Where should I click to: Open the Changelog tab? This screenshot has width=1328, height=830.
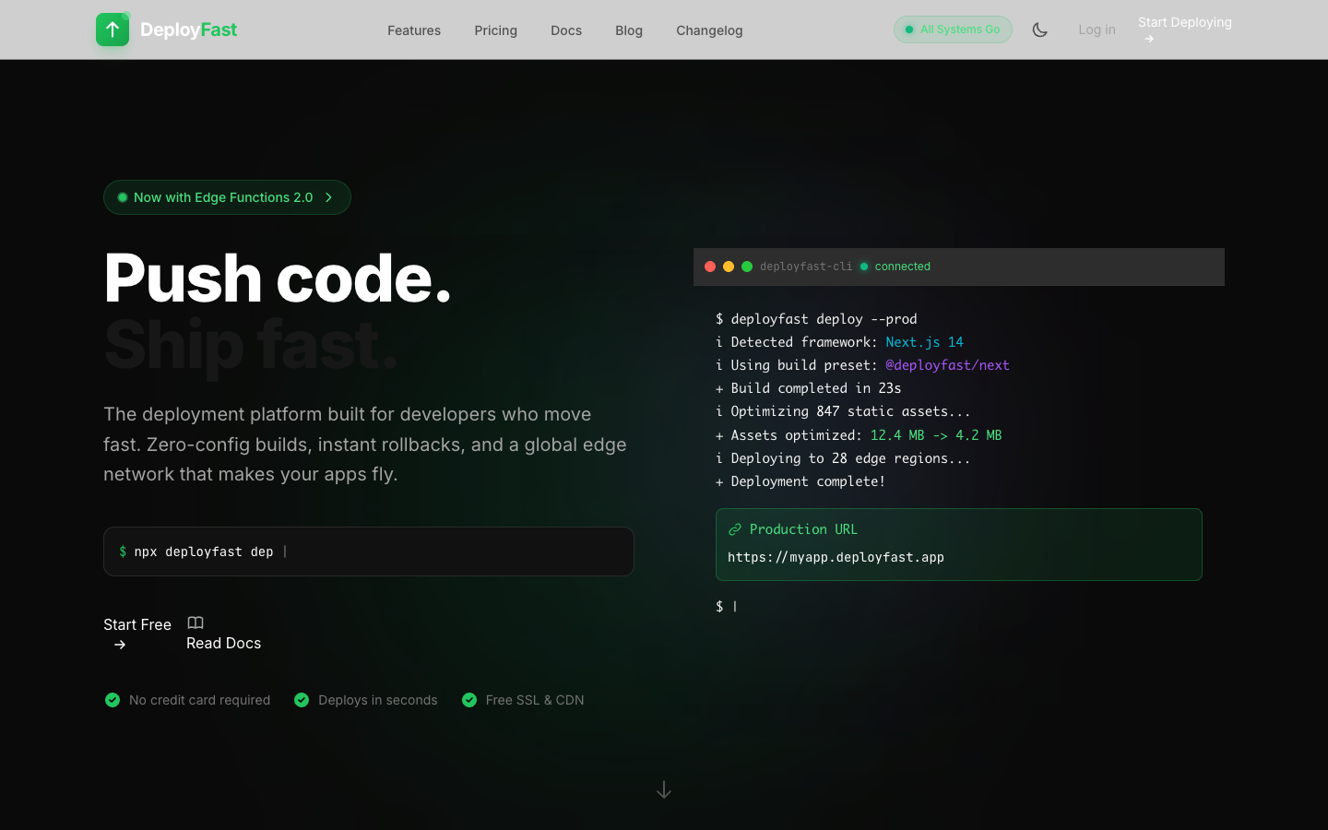709,30
